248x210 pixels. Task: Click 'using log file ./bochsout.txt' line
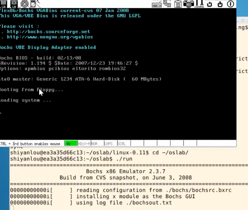point(91,203)
